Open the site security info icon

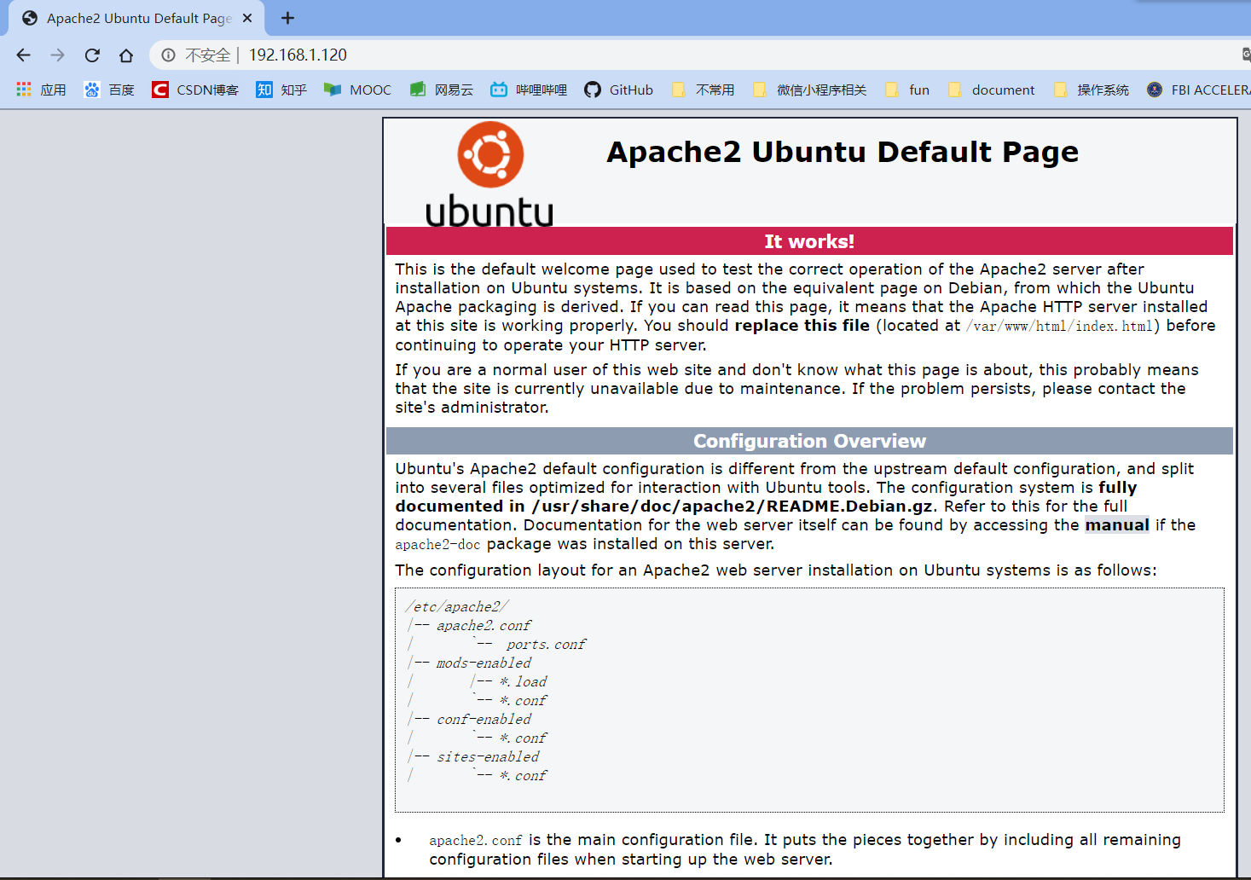(x=169, y=55)
